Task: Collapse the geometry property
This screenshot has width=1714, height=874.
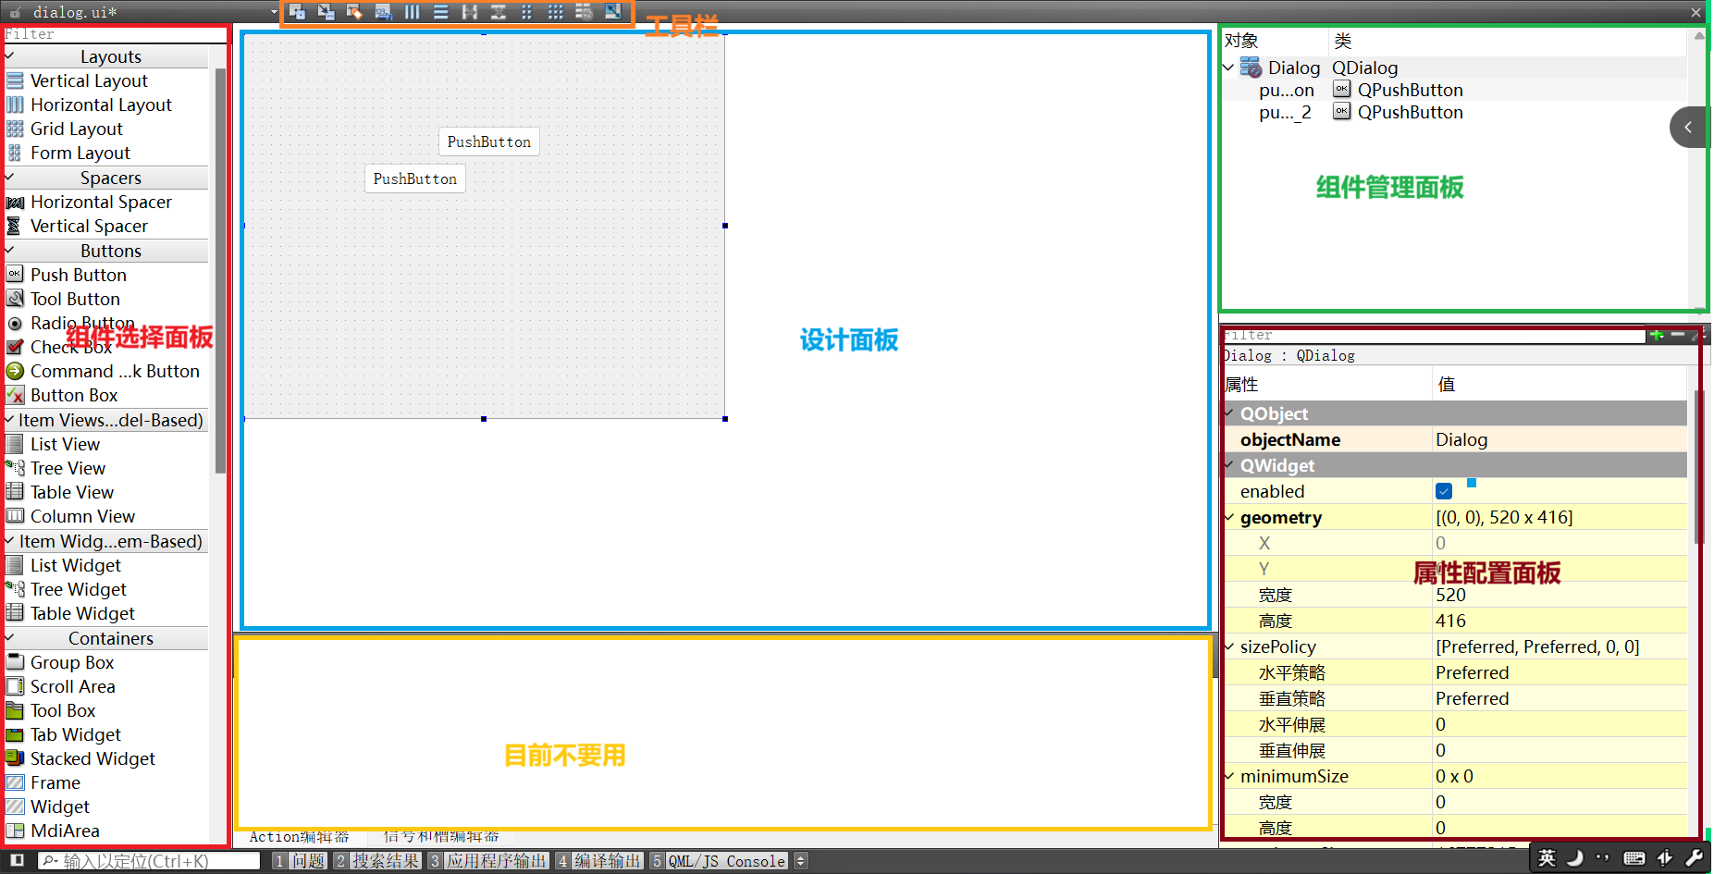Action: pos(1229,517)
